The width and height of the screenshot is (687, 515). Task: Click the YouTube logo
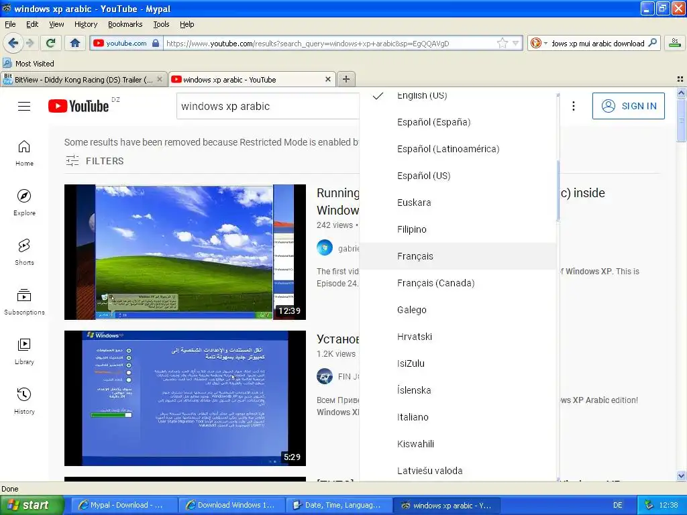click(79, 106)
